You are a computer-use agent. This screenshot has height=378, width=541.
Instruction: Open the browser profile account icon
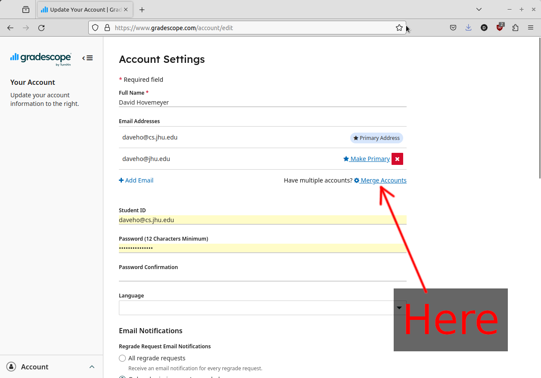coord(484,27)
